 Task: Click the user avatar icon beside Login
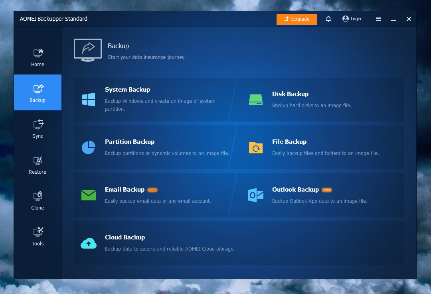click(346, 19)
